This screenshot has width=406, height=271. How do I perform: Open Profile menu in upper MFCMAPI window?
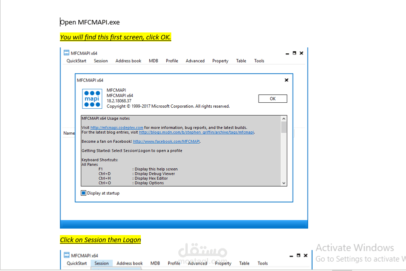click(x=172, y=61)
